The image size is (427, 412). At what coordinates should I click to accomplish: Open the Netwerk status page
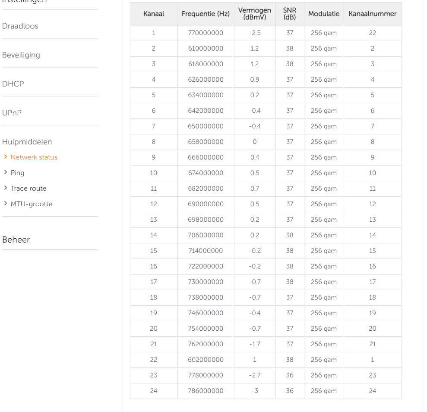[34, 157]
